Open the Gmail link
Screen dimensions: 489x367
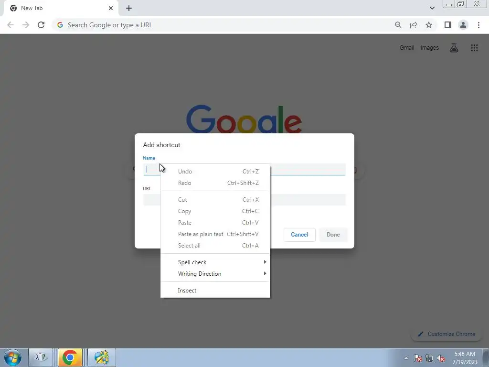(407, 48)
